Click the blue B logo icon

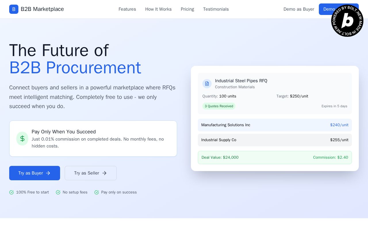pos(14,9)
